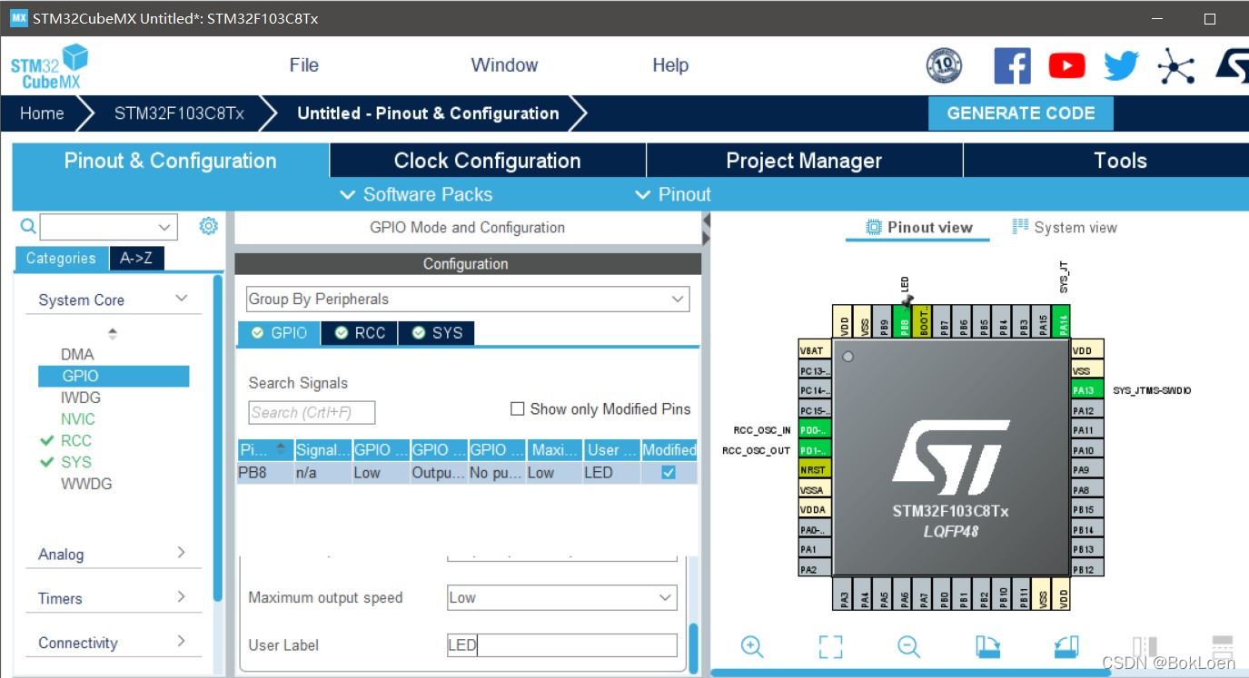Switch to Project Manager tab
The height and width of the screenshot is (678, 1249).
pyautogui.click(x=804, y=161)
